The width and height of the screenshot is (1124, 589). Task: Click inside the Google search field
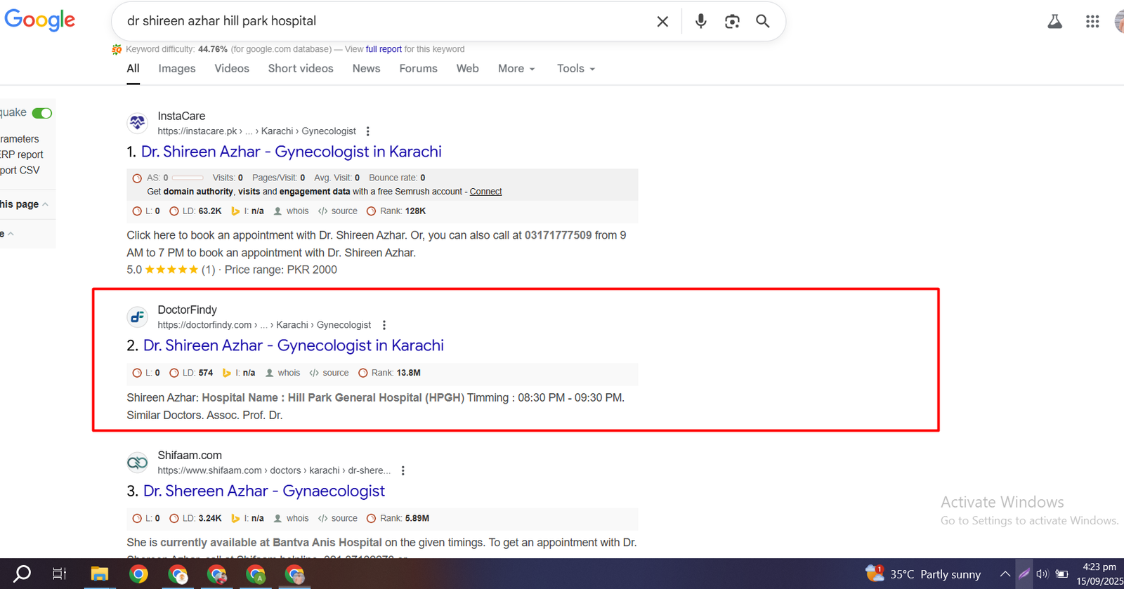(379, 21)
